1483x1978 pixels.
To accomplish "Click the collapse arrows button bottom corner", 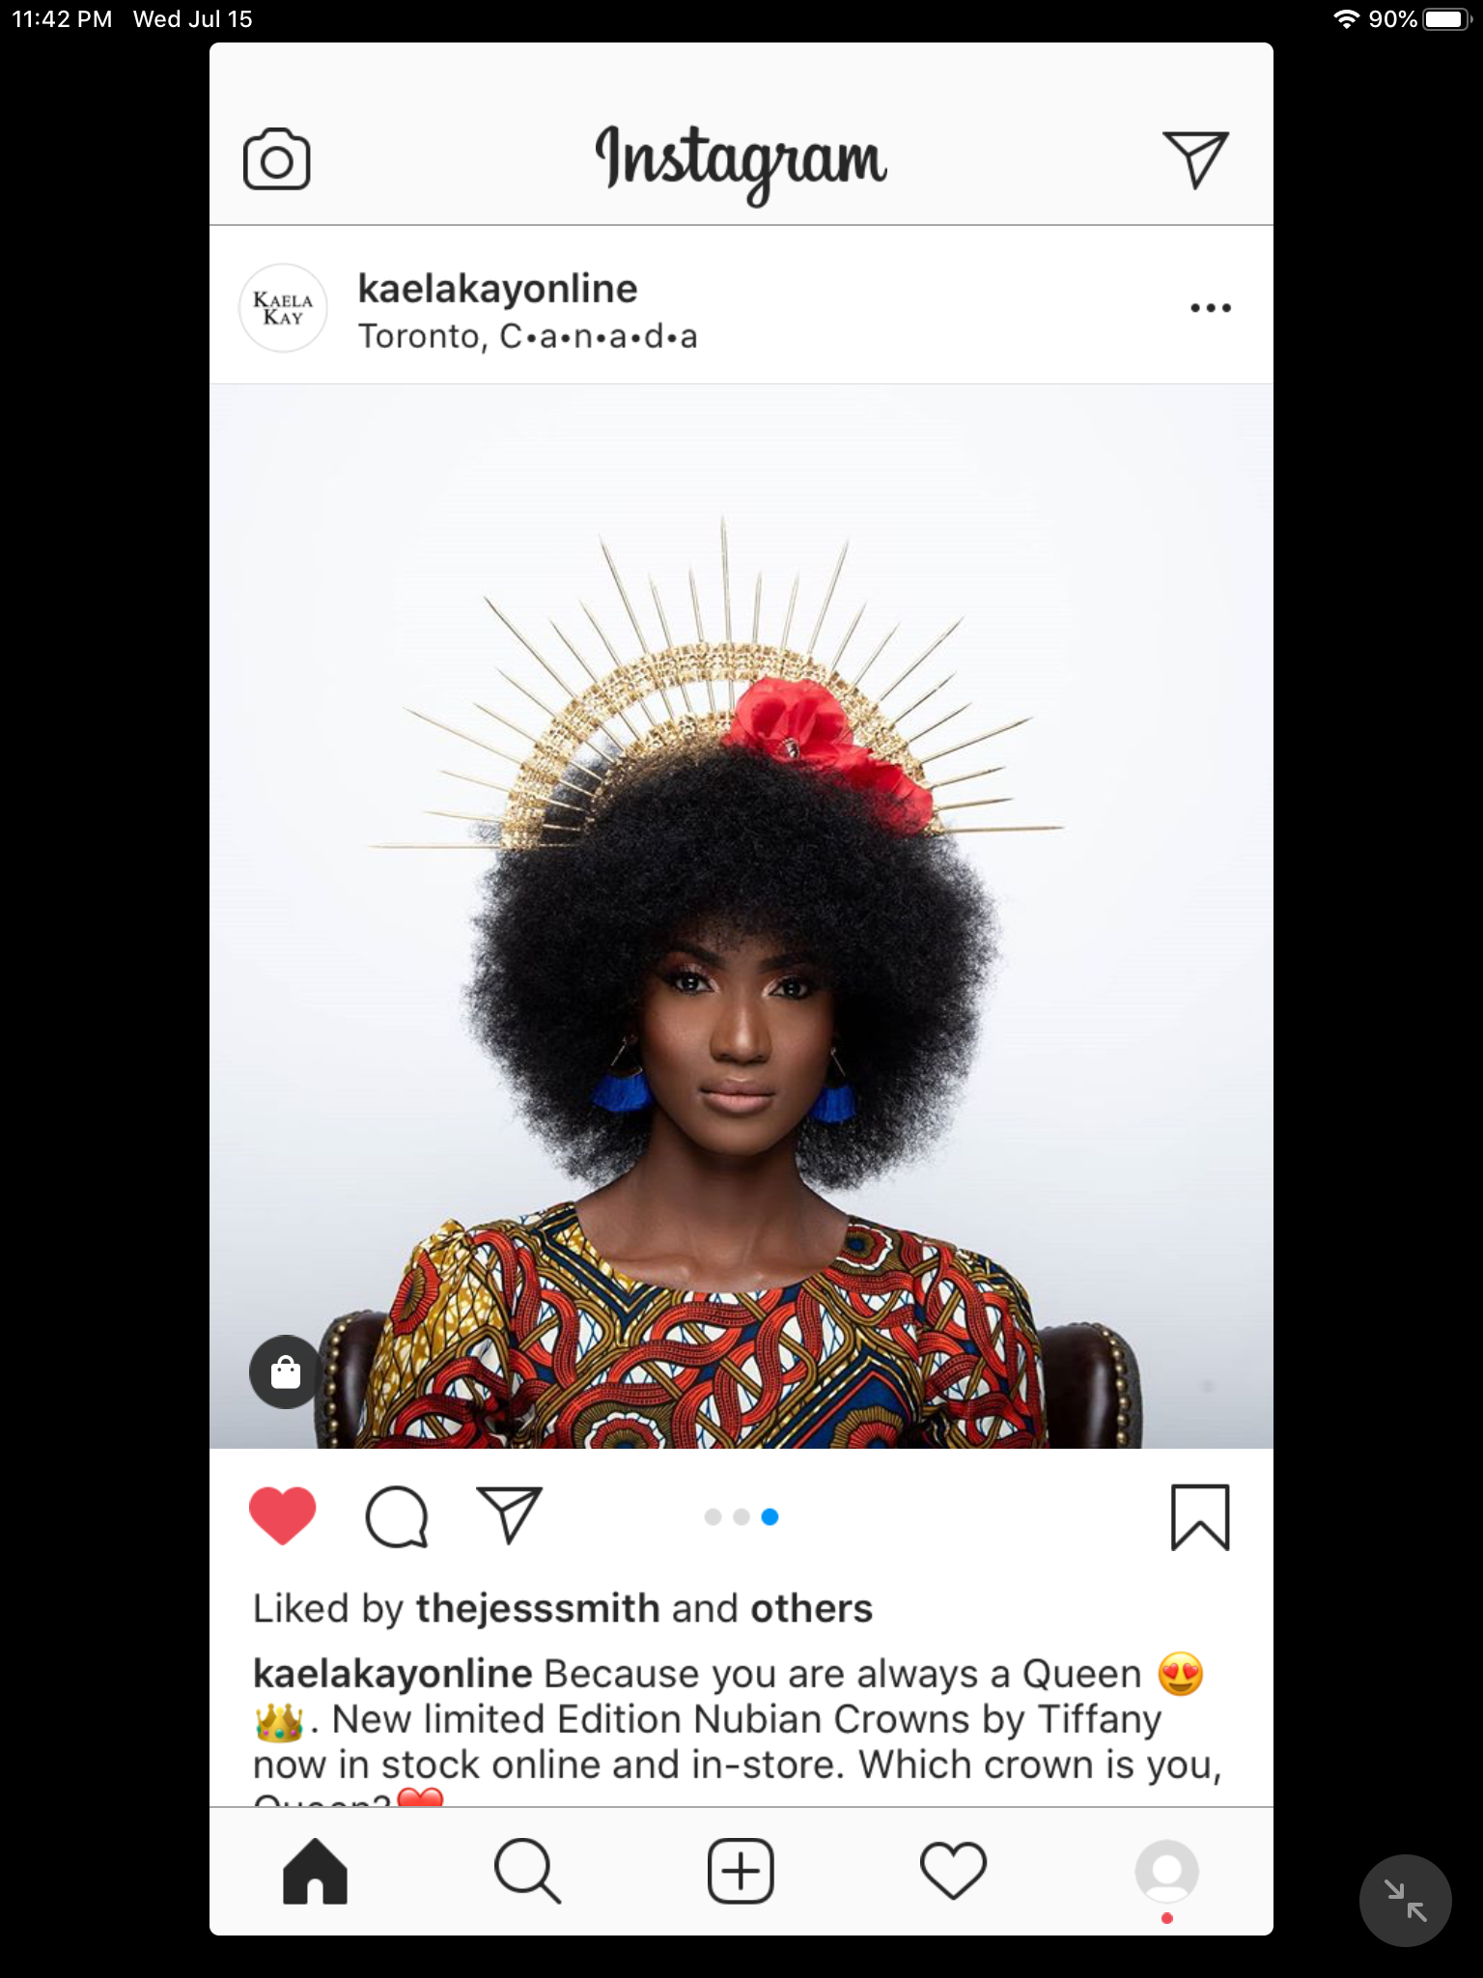I will [1405, 1901].
